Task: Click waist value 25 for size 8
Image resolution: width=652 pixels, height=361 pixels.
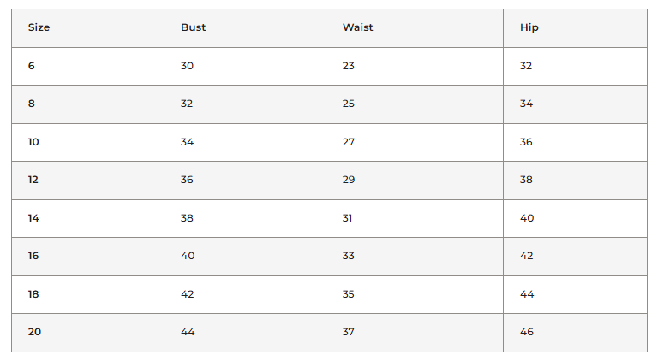Action: click(349, 104)
